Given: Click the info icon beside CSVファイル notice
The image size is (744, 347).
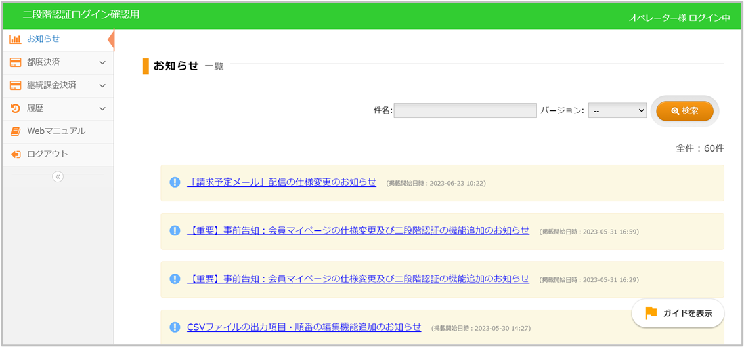Looking at the screenshot, I should (175, 327).
